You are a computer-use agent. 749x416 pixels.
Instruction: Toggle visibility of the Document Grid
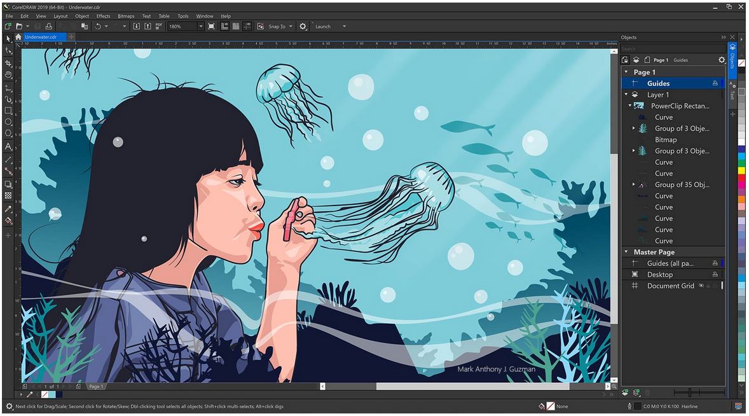pos(701,285)
